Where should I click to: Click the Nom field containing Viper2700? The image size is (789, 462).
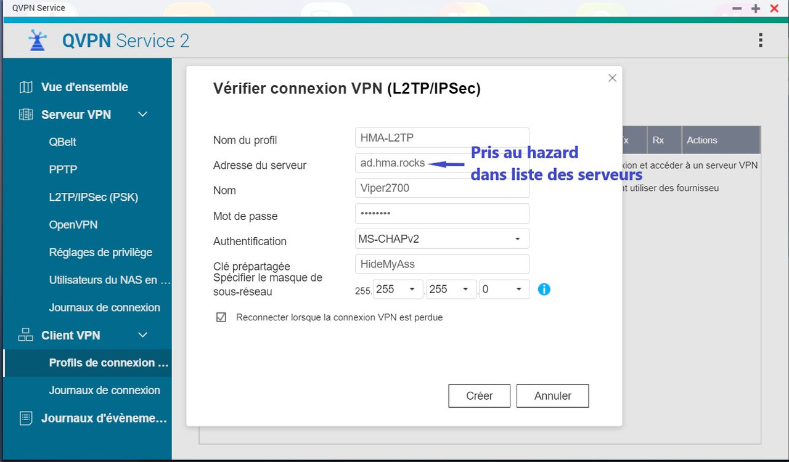click(x=442, y=188)
